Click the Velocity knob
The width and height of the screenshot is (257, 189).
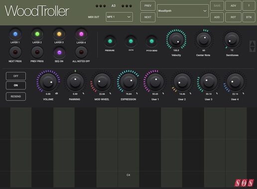click(x=176, y=39)
